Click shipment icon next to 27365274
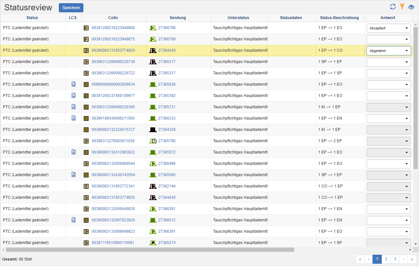Image resolution: width=419 pixels, height=266 pixels. point(153,243)
